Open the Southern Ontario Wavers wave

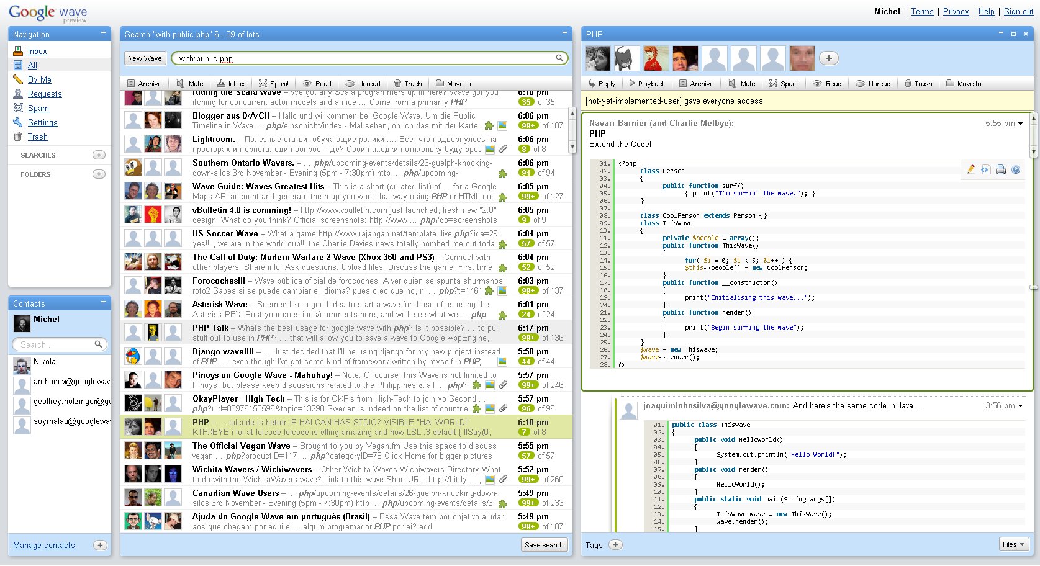346,168
